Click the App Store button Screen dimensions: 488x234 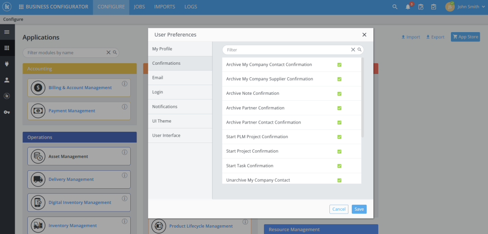pyautogui.click(x=466, y=37)
